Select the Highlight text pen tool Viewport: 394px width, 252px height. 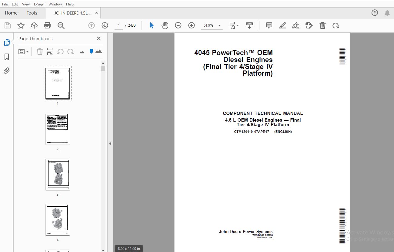(x=282, y=25)
